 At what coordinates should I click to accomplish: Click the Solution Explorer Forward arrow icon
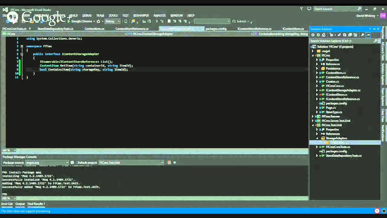click(318, 35)
